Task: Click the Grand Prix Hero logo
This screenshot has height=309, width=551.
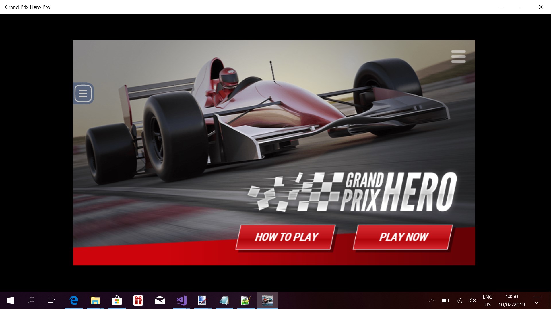Action: pyautogui.click(x=352, y=192)
